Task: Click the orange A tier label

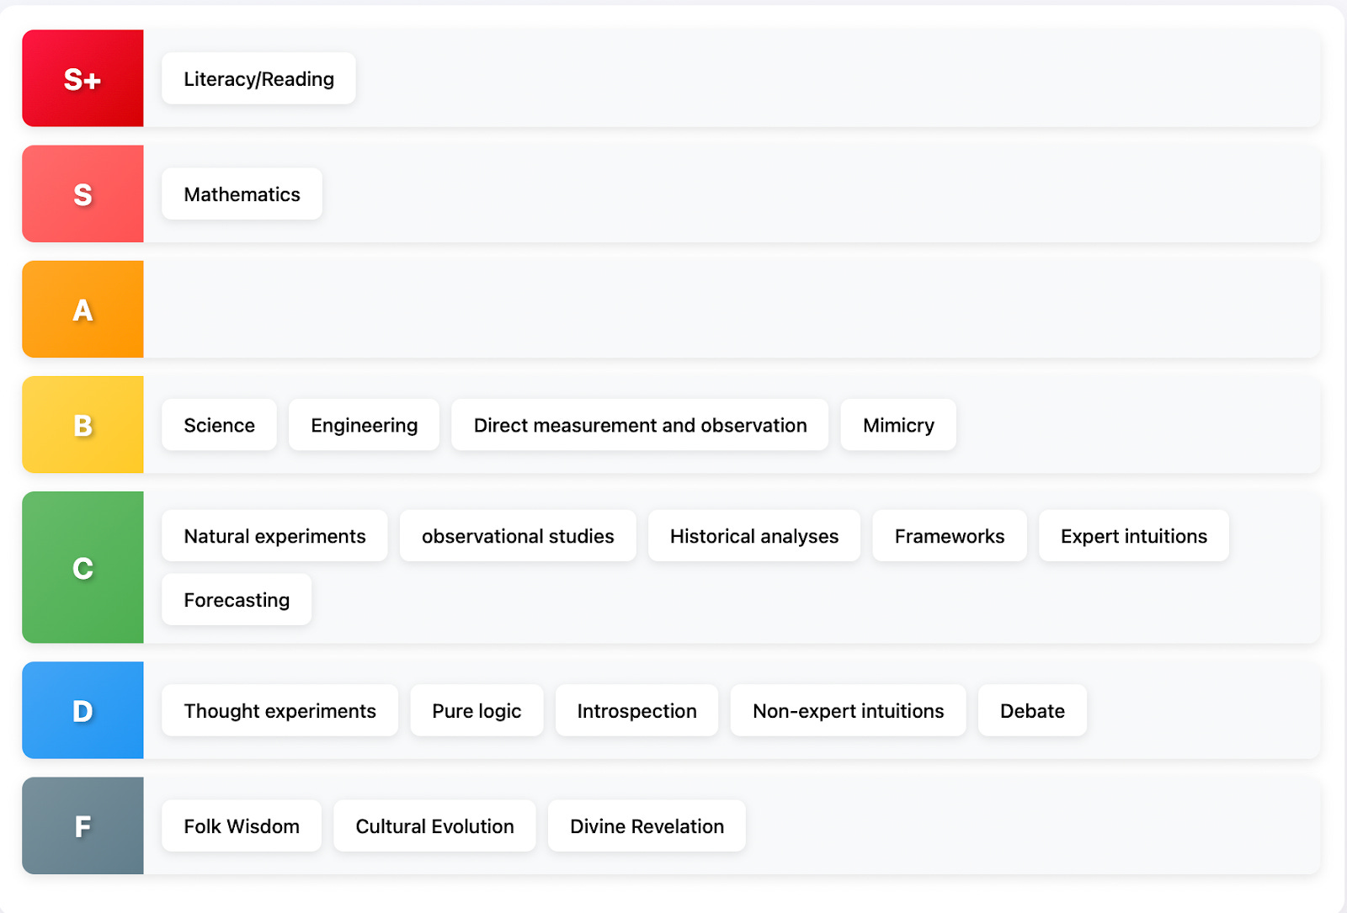Action: 83,310
